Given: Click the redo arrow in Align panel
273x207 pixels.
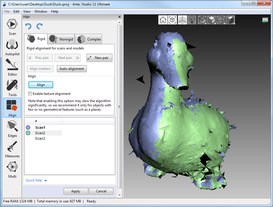Looking at the screenshot, I should (40, 26).
